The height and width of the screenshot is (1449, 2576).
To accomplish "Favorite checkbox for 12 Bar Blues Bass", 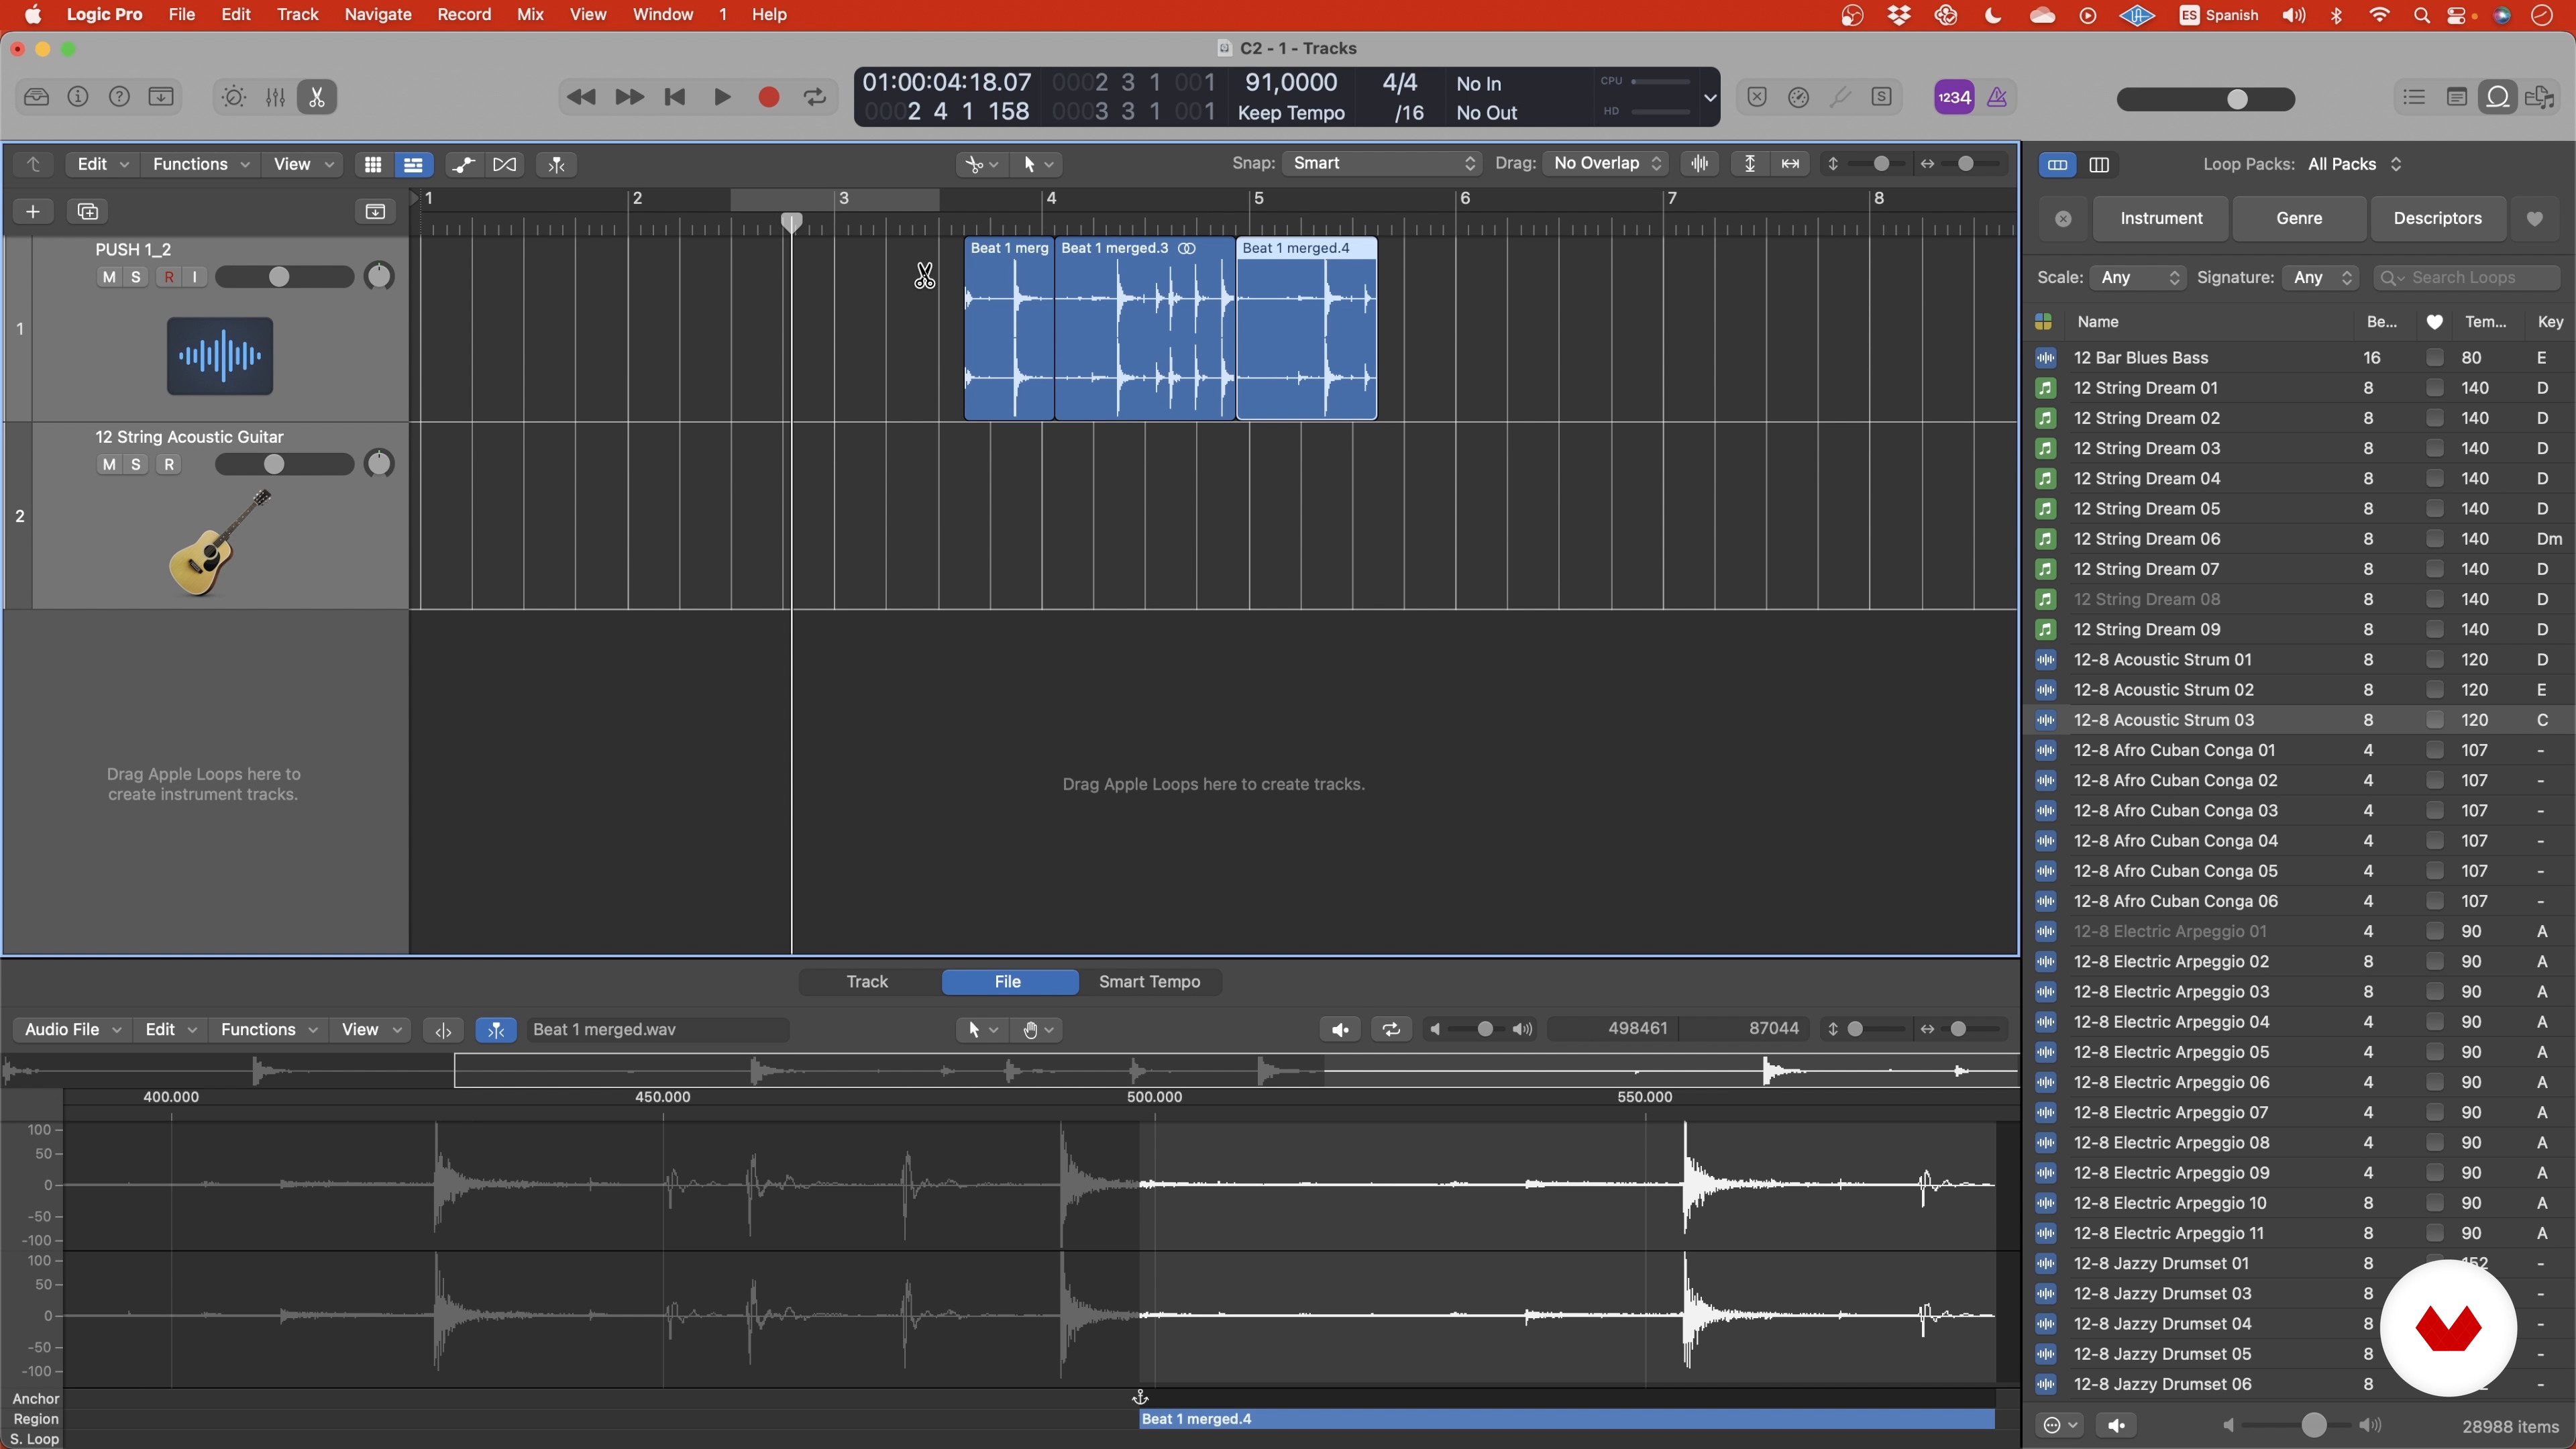I will [2434, 357].
